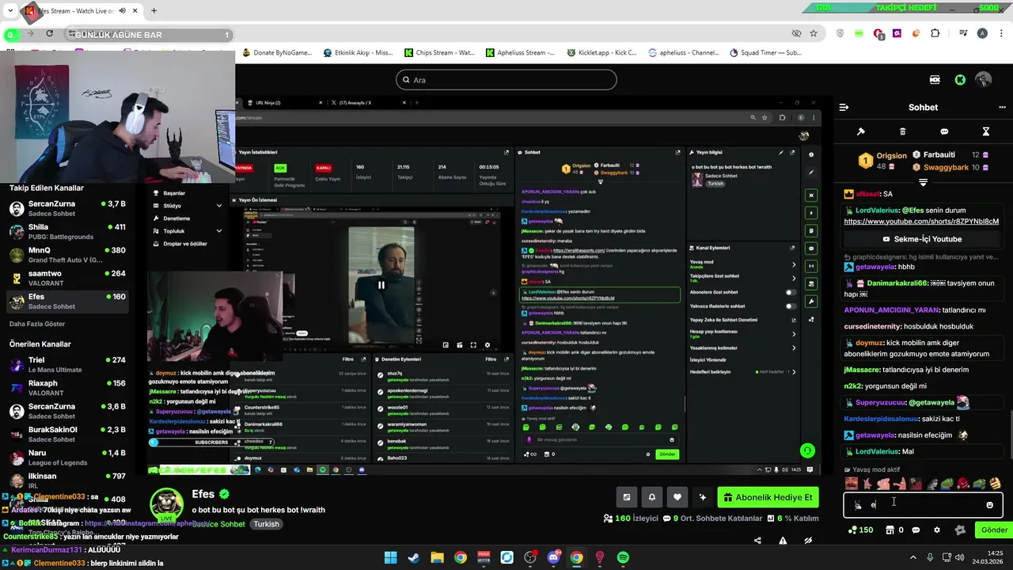The width and height of the screenshot is (1013, 570).
Task: Bookmark this page with the star icon
Action: click(x=814, y=33)
